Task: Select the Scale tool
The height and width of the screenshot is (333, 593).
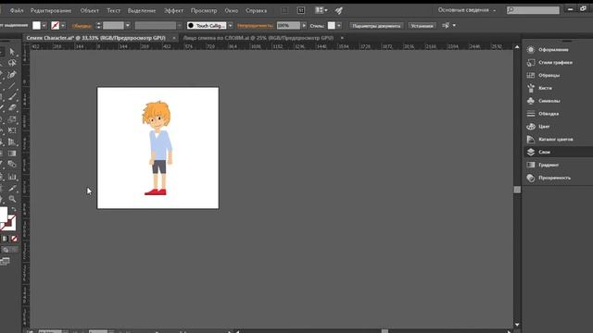Action: (12, 119)
